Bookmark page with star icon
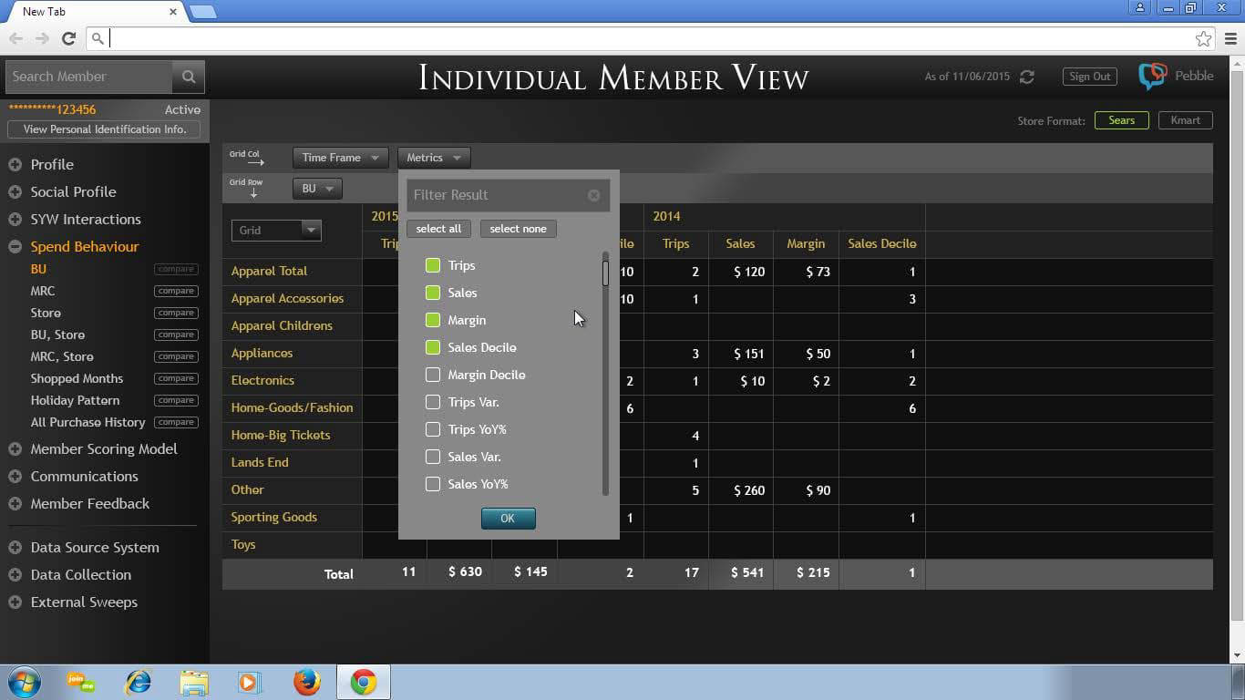 coord(1203,38)
